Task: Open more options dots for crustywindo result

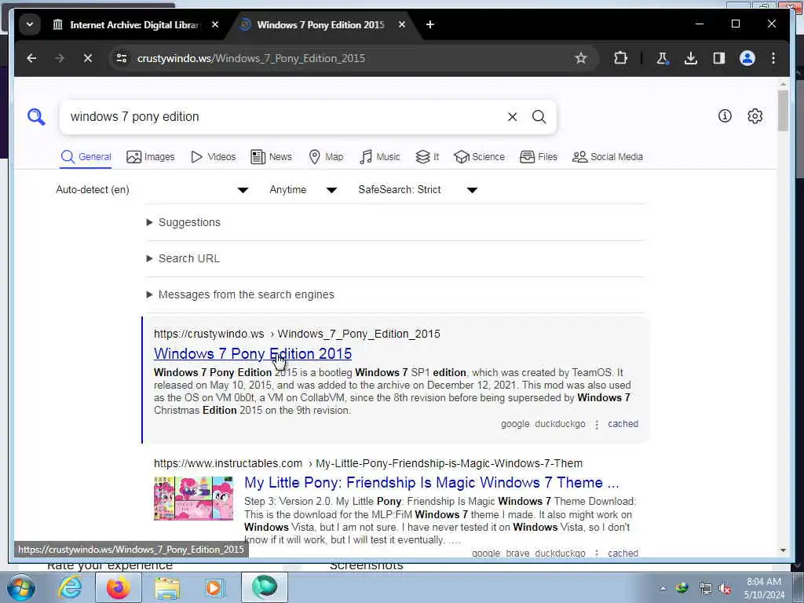Action: [x=597, y=425]
